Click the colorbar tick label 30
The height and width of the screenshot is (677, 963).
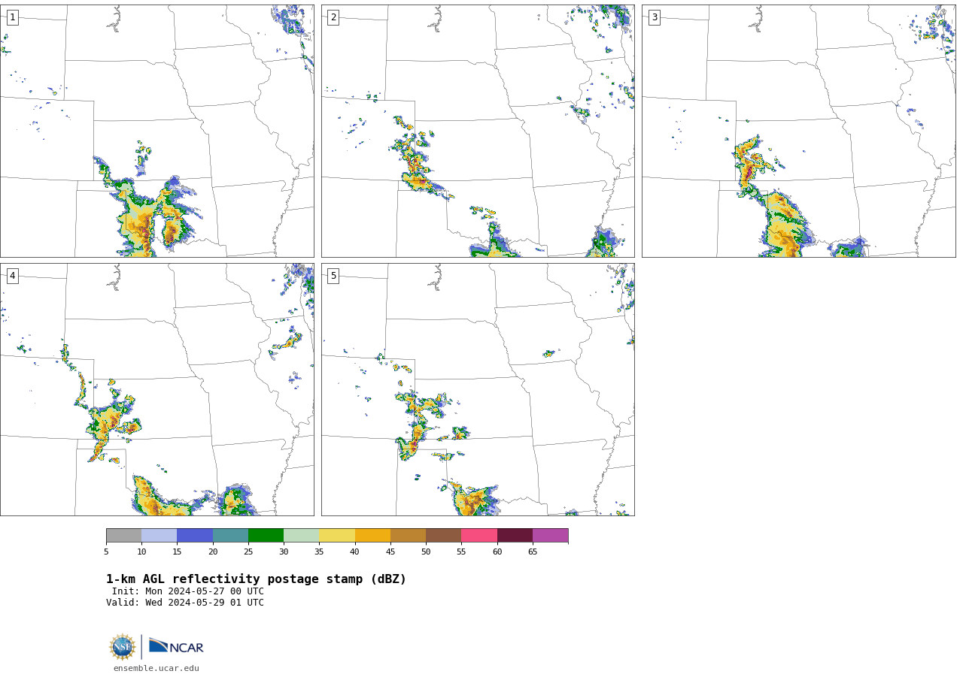[x=284, y=552]
